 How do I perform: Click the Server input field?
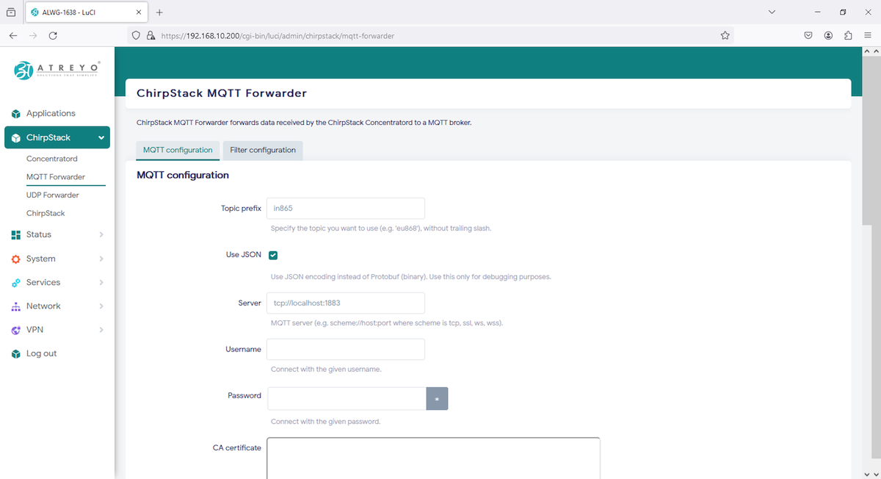click(x=346, y=303)
